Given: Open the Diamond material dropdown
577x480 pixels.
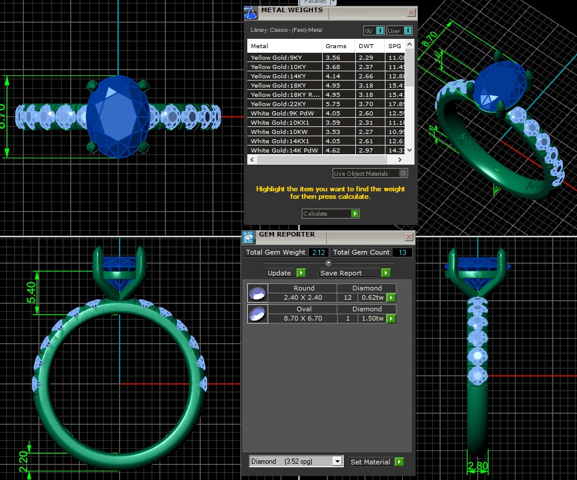Looking at the screenshot, I should pyautogui.click(x=337, y=461).
